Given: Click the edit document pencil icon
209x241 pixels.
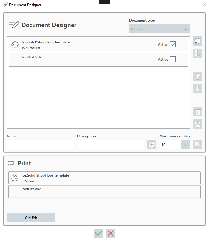Looking at the screenshot, I should click(x=198, y=145).
